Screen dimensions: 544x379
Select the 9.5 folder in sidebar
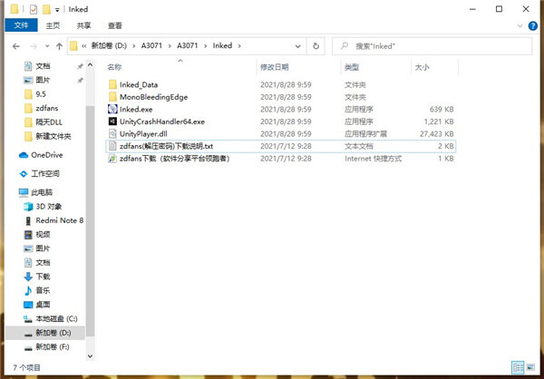tap(41, 94)
